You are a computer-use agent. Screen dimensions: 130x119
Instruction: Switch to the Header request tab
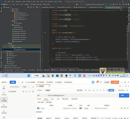coord(39,99)
